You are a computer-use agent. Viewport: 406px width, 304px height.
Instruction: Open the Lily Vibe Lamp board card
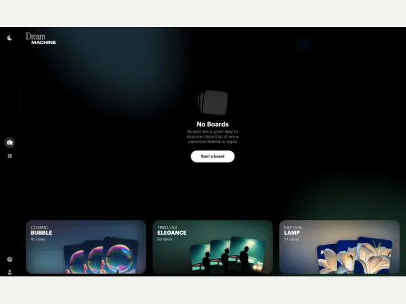339,247
